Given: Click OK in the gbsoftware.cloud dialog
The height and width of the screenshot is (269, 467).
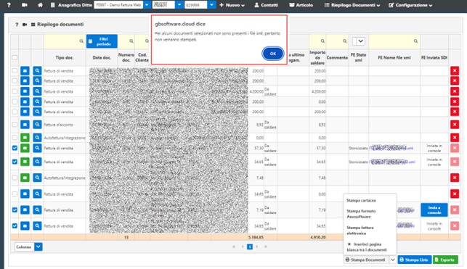Looking at the screenshot, I should pos(273,54).
